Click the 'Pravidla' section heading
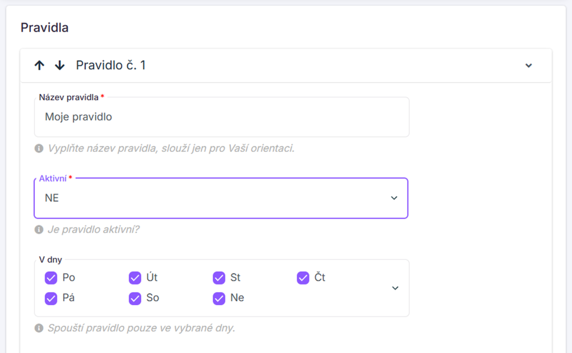The width and height of the screenshot is (572, 353). (45, 27)
